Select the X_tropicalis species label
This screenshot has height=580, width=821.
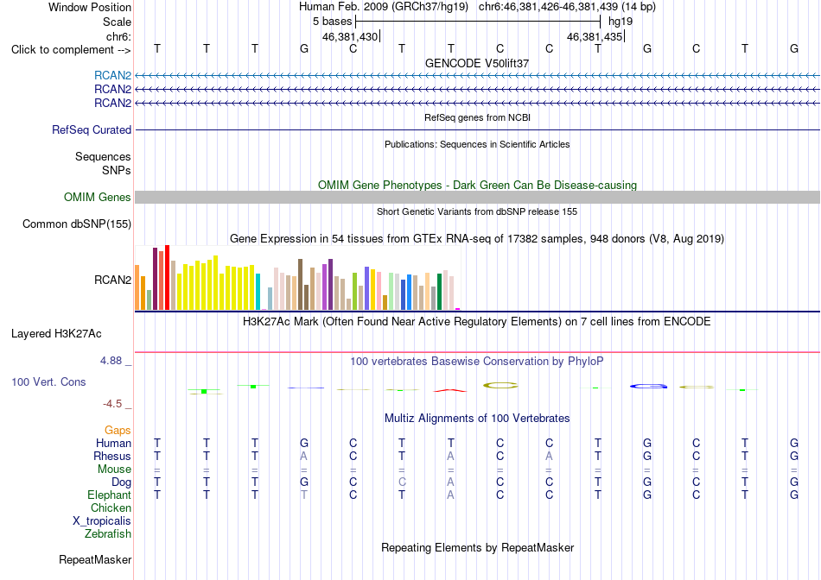(102, 521)
